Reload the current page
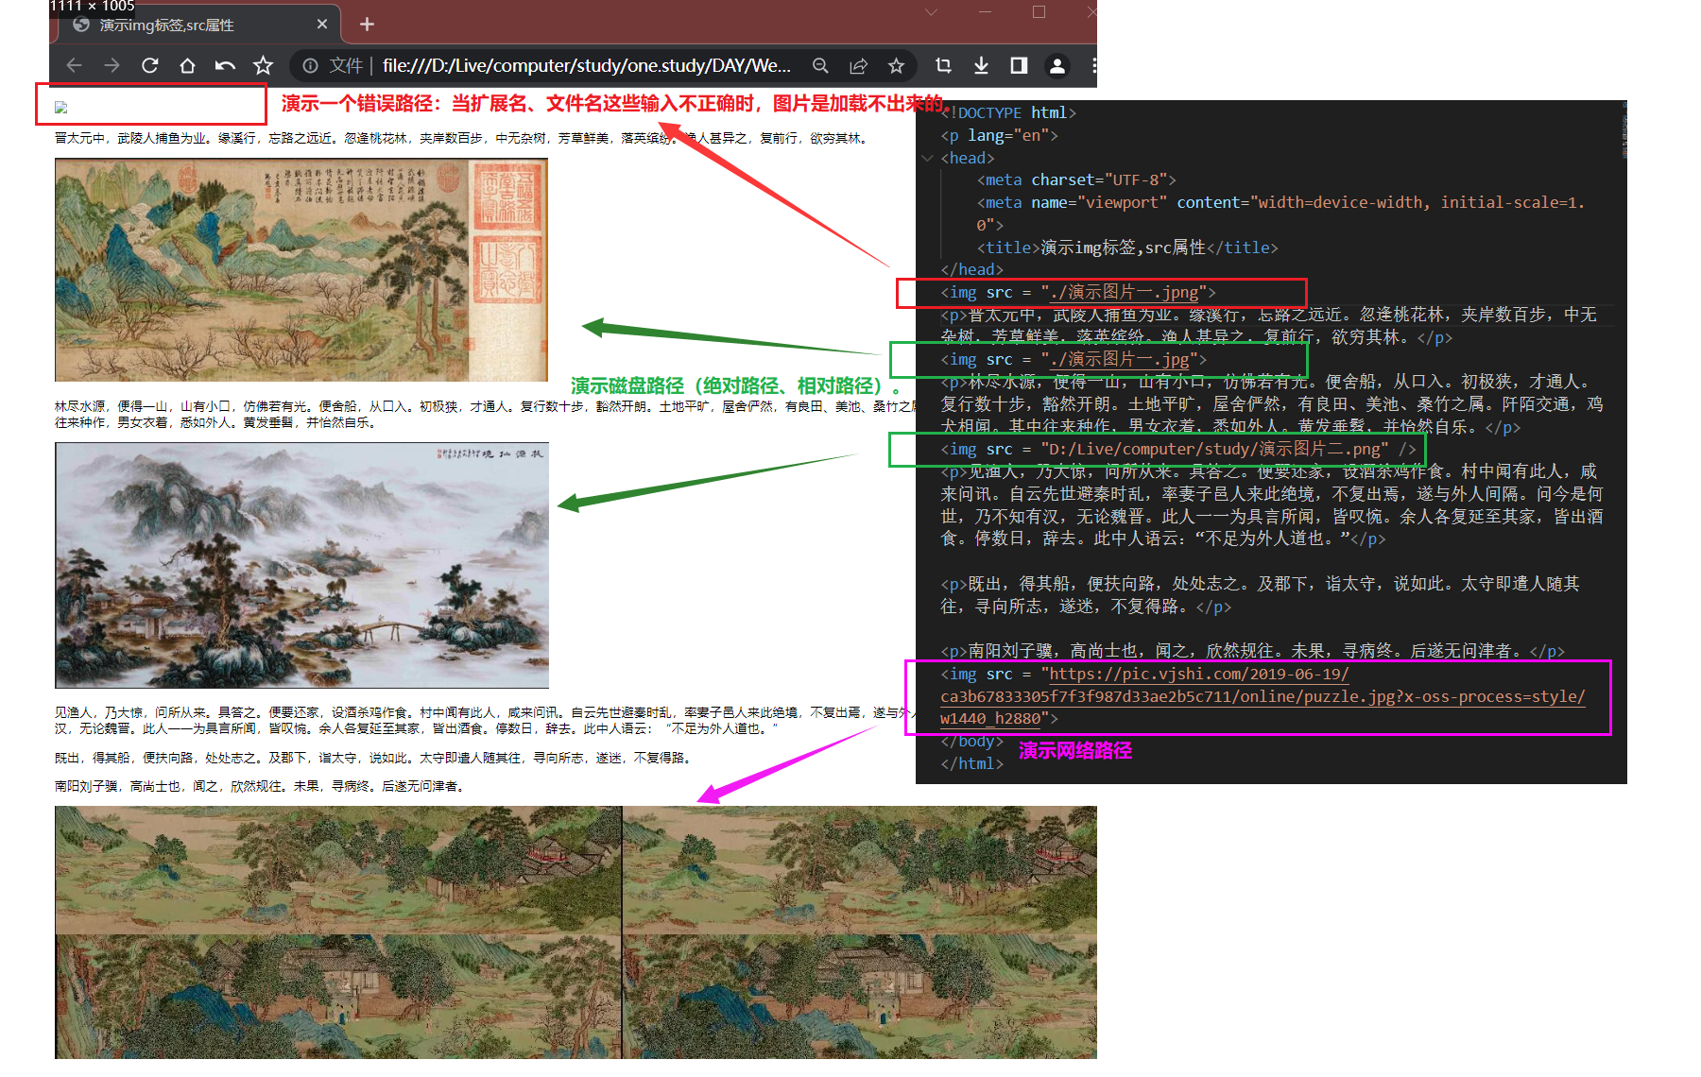The height and width of the screenshot is (1077, 1701). [x=149, y=65]
